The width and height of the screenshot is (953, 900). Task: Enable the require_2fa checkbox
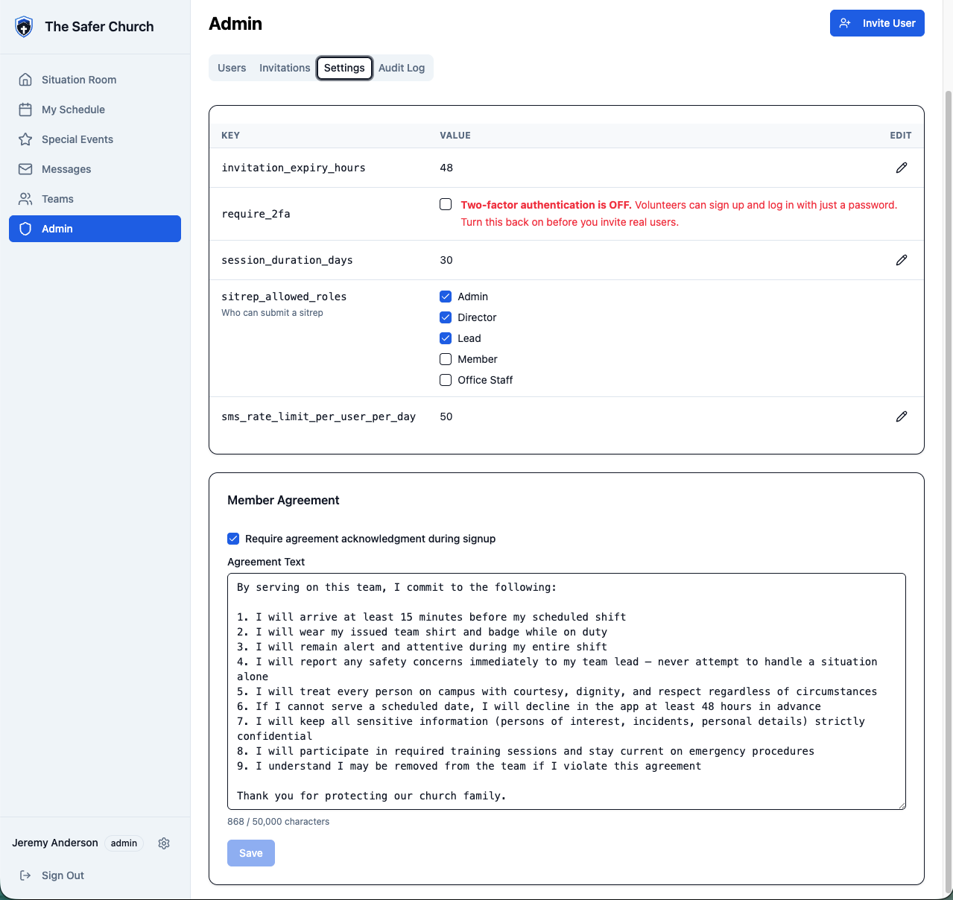click(446, 204)
